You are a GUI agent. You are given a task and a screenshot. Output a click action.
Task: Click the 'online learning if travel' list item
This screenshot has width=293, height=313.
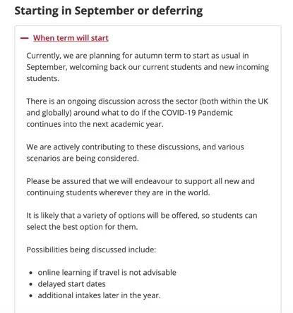(107, 273)
